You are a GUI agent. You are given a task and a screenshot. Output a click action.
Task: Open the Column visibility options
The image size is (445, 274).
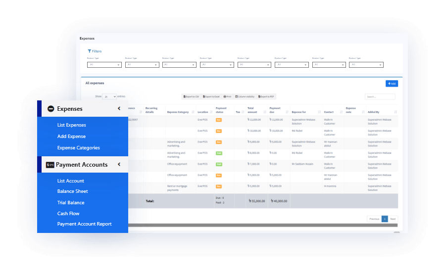pos(245,96)
